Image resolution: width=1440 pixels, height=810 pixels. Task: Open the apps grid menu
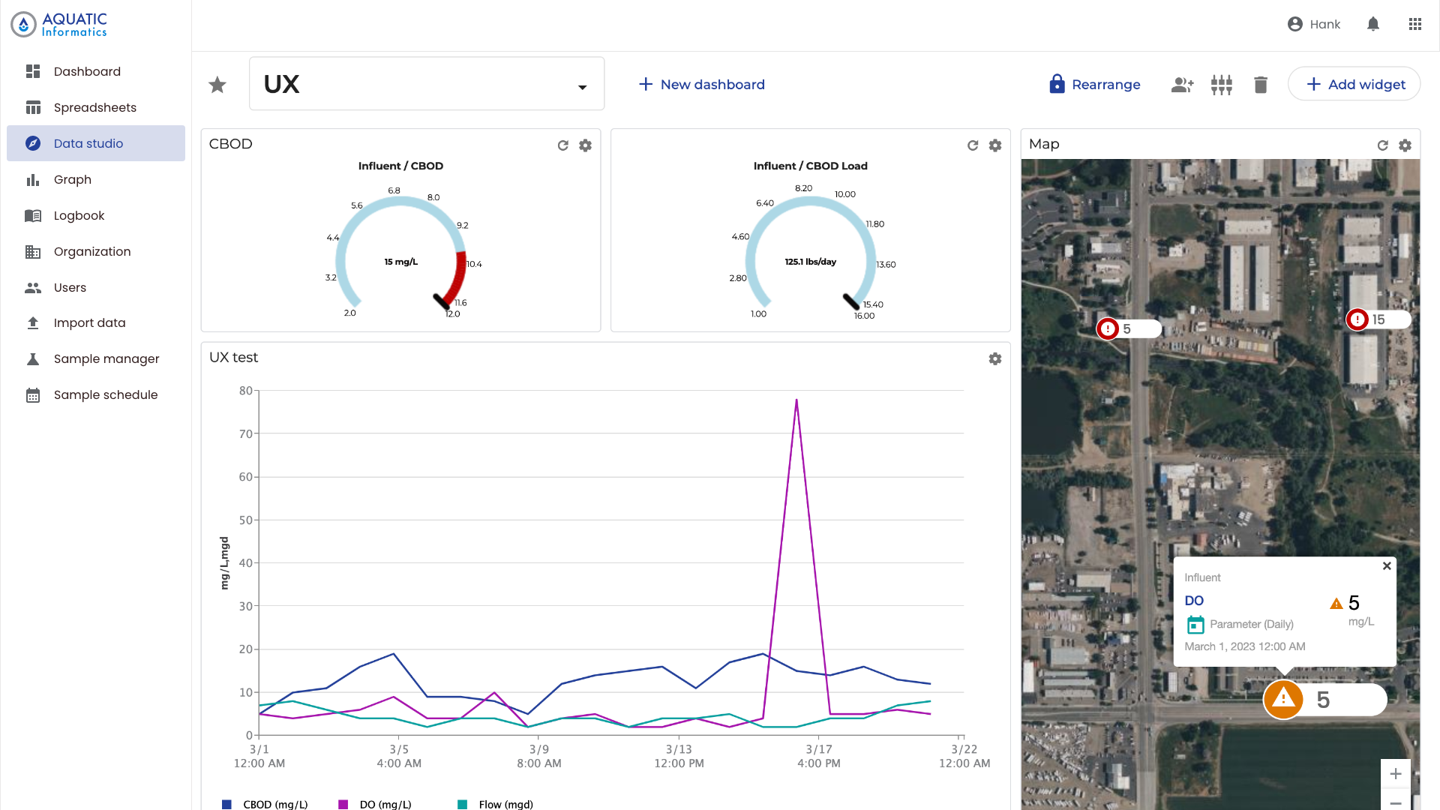[x=1415, y=24]
